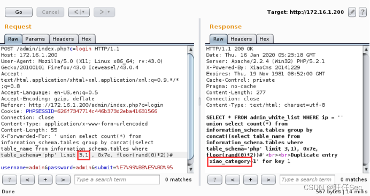Open response search help question button
The width and height of the screenshot is (370, 196).
(215, 180)
